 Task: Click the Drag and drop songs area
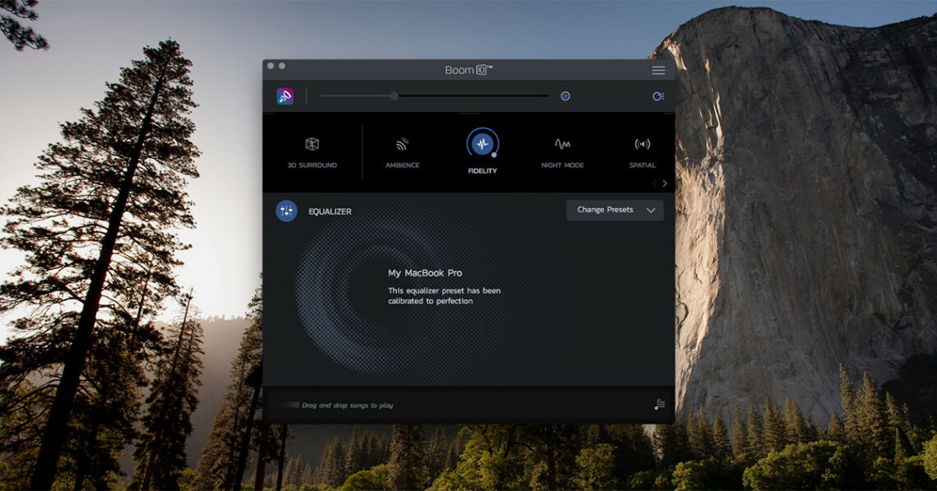[x=347, y=405]
